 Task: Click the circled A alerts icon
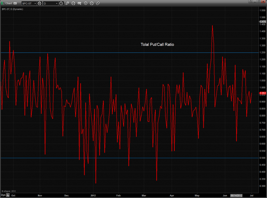point(91,3)
